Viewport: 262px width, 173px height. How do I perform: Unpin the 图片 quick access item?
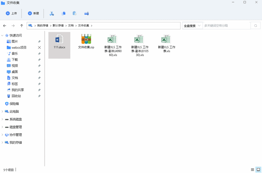[x=39, y=42]
